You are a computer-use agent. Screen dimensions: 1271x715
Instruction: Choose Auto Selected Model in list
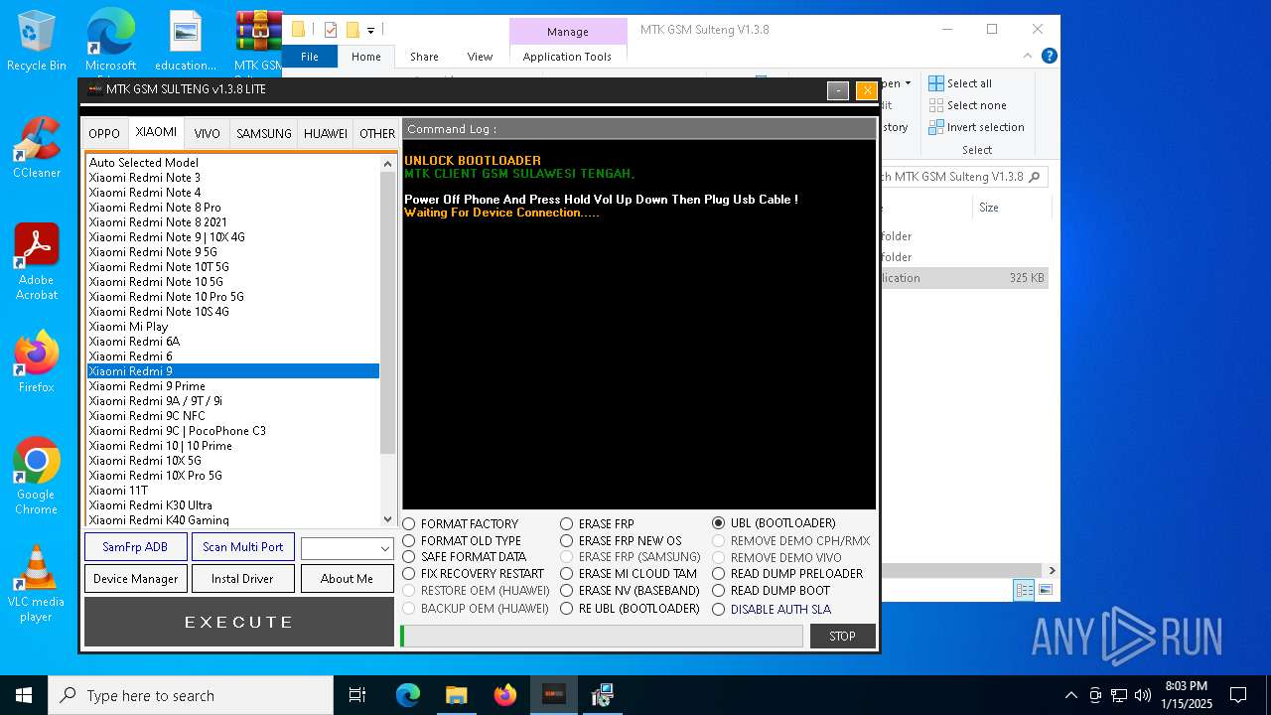[232, 163]
